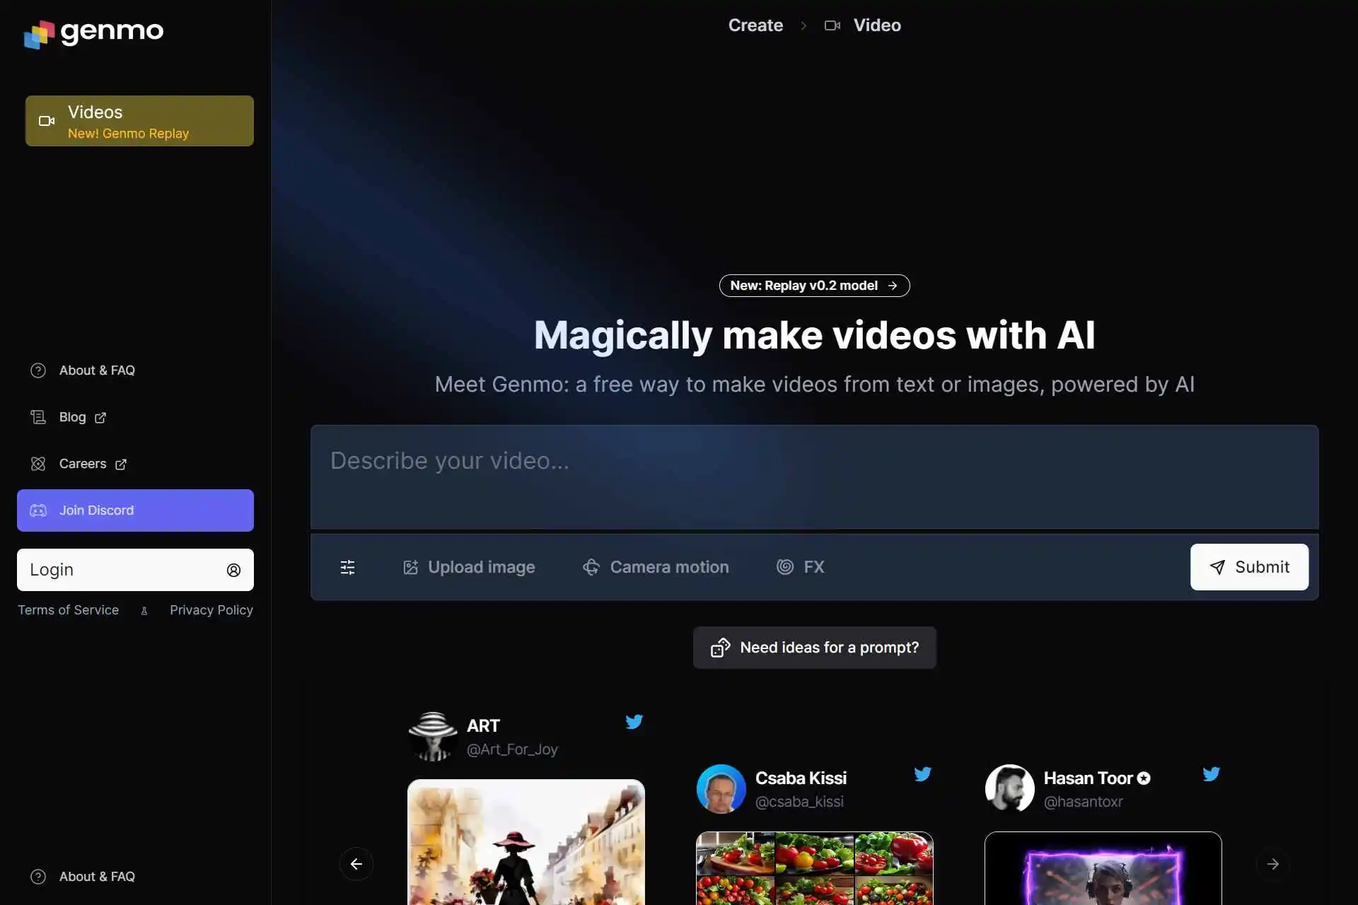Click the question mark icon beside bottom About & FAQ
Screen dimensions: 1358x905
(38, 877)
